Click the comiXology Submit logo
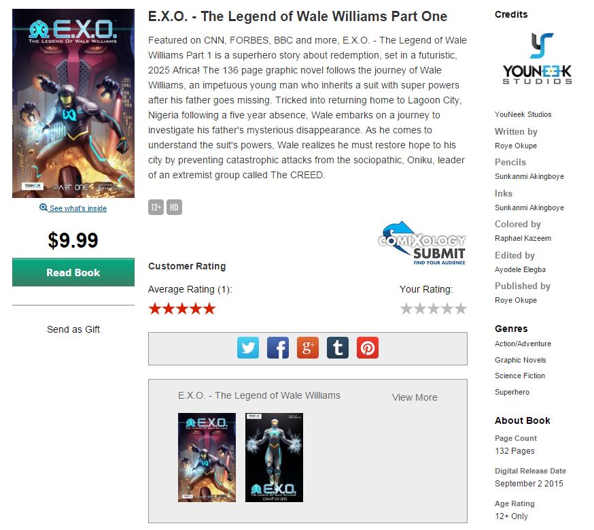 tap(422, 243)
